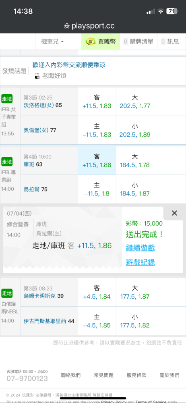Click the 走地 badge for 白俄羅斯NBBL

click(7, 293)
